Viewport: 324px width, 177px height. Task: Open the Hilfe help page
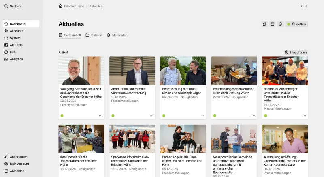point(11,52)
